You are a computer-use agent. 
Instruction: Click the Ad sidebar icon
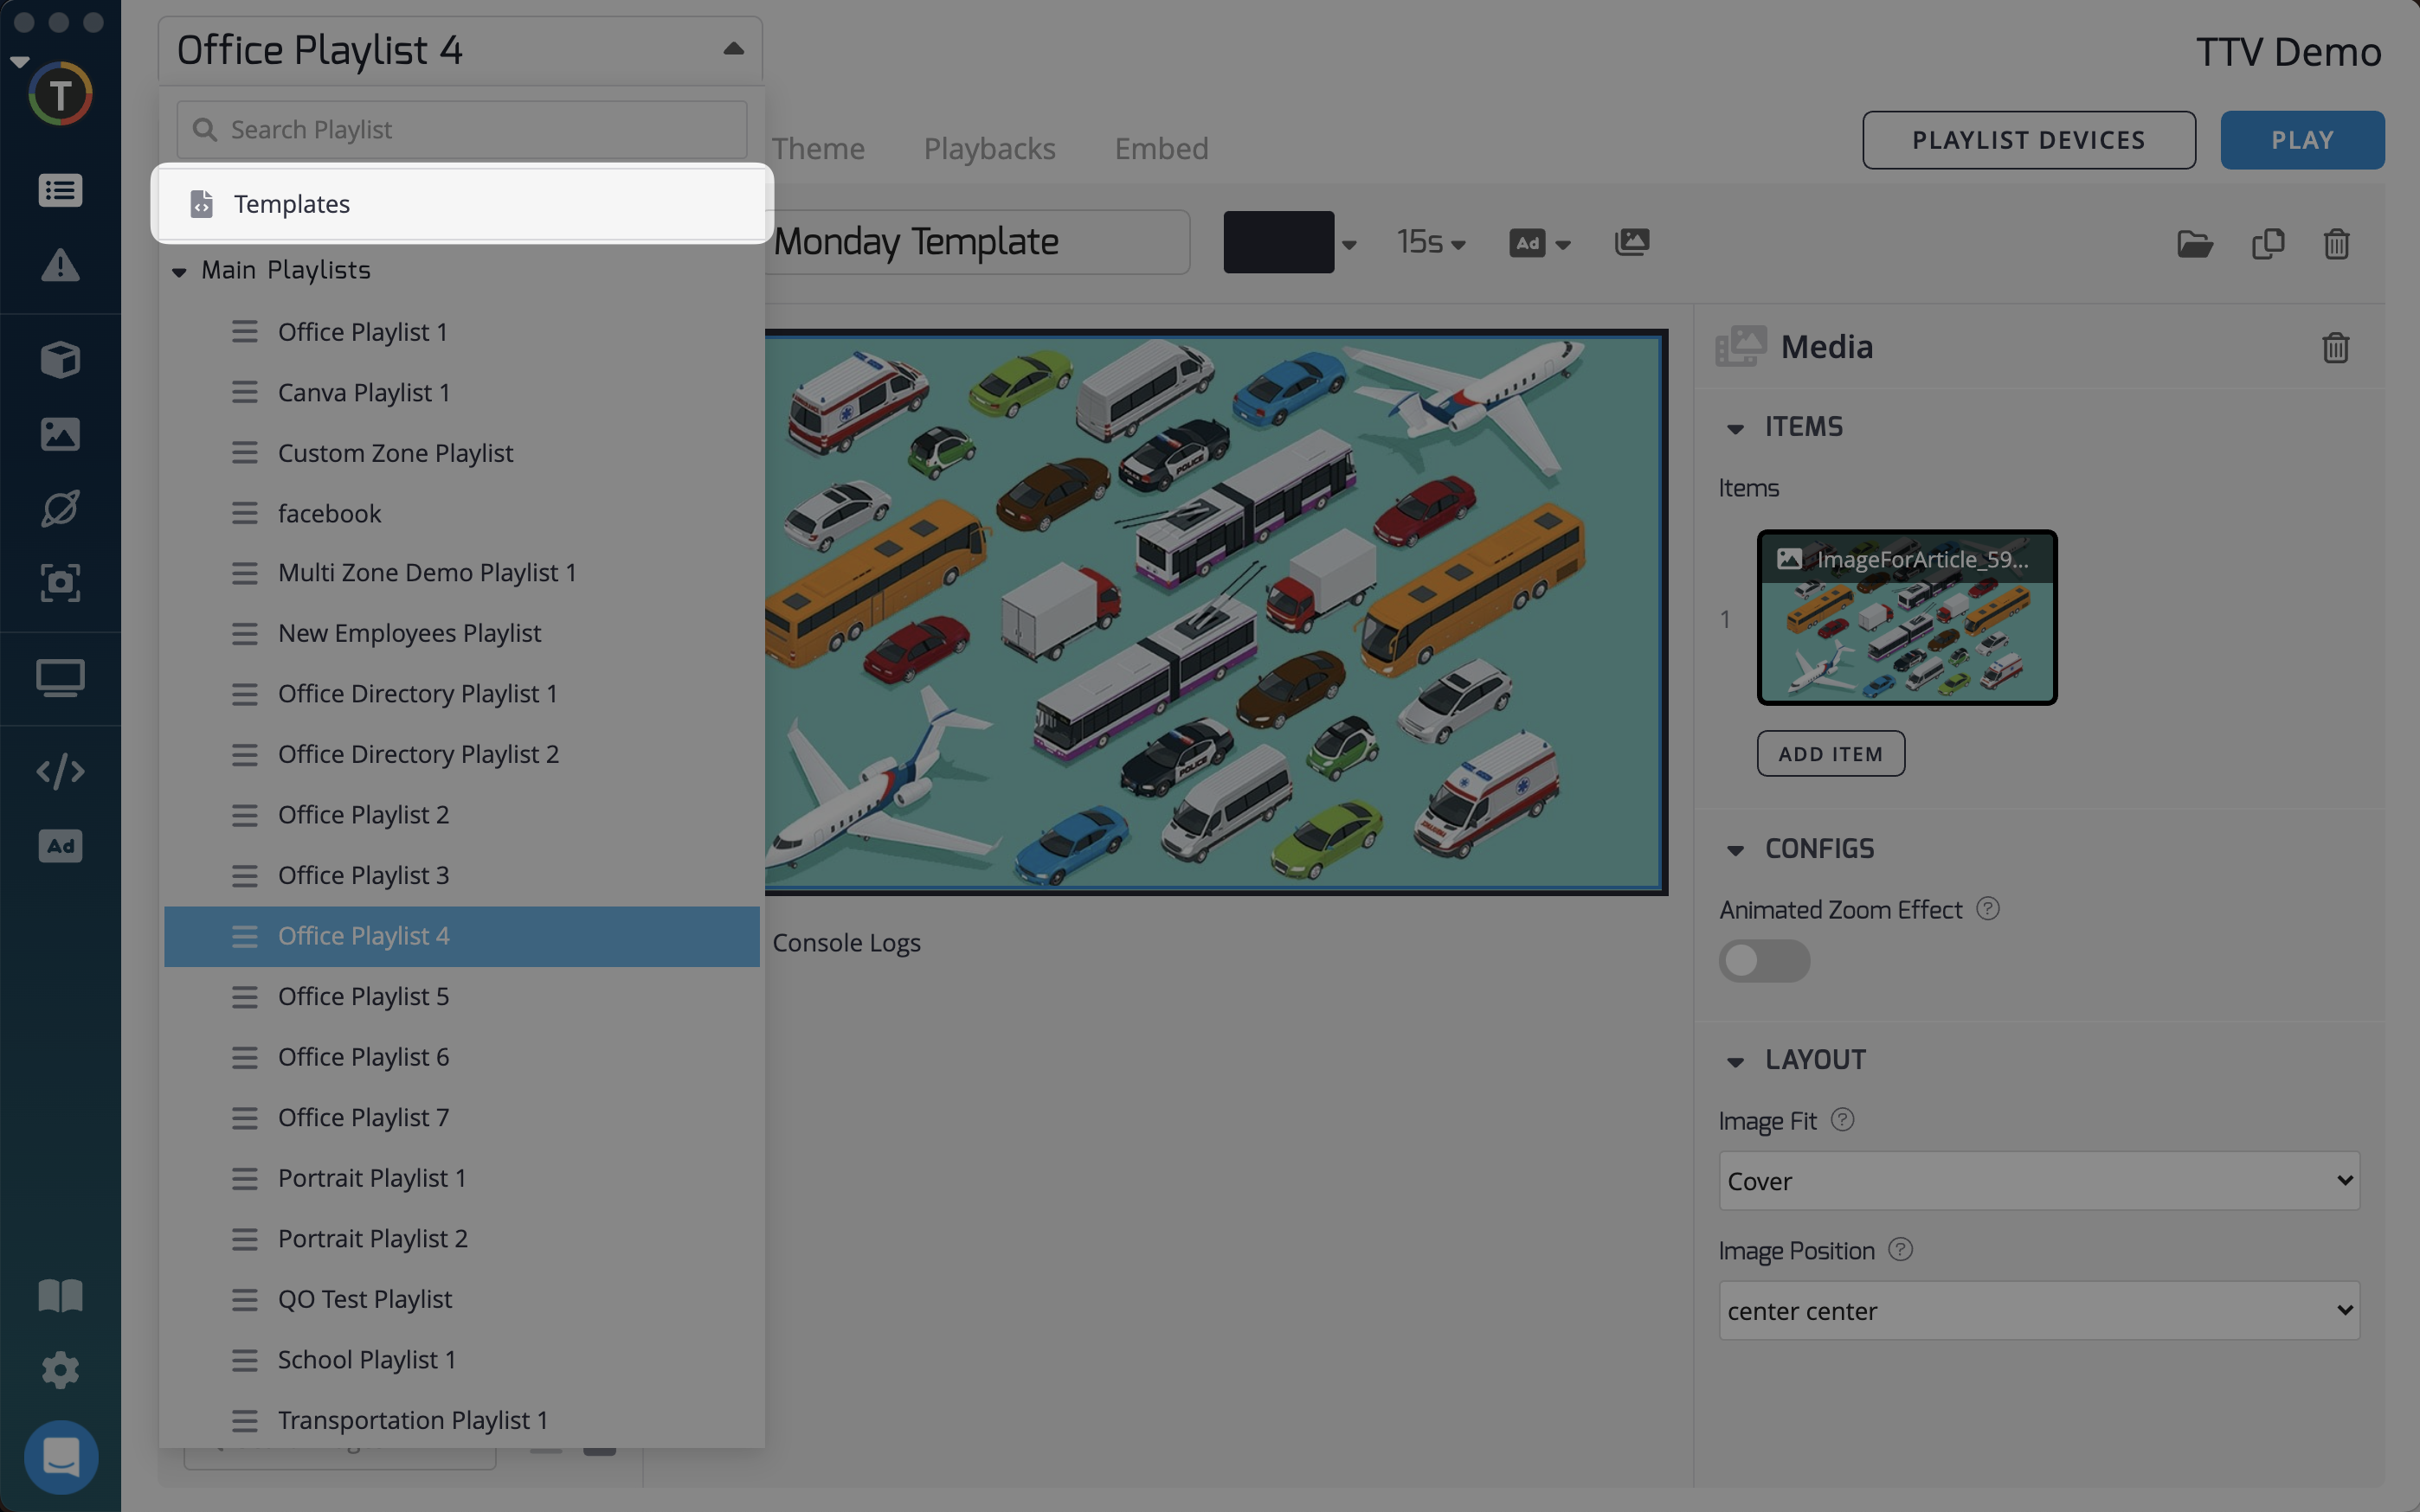(x=60, y=846)
